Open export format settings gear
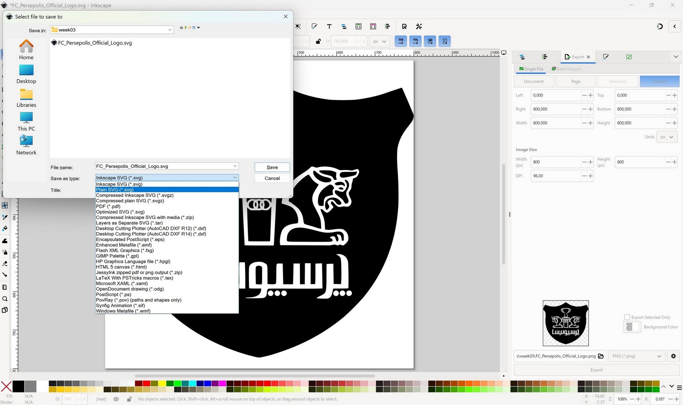This screenshot has height=405, width=683. (x=673, y=356)
